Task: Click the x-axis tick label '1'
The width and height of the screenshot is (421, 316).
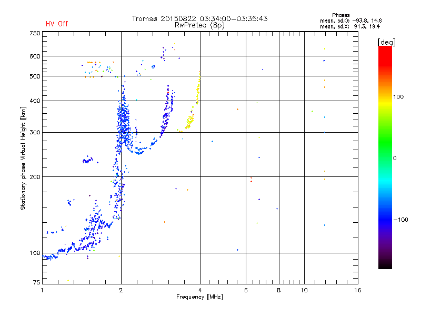Action: (x=42, y=290)
